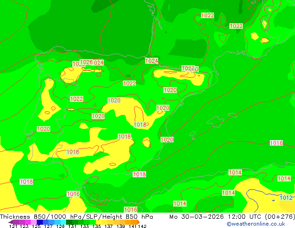
Task: Click the 1026 pressure label
Action: point(87,62)
